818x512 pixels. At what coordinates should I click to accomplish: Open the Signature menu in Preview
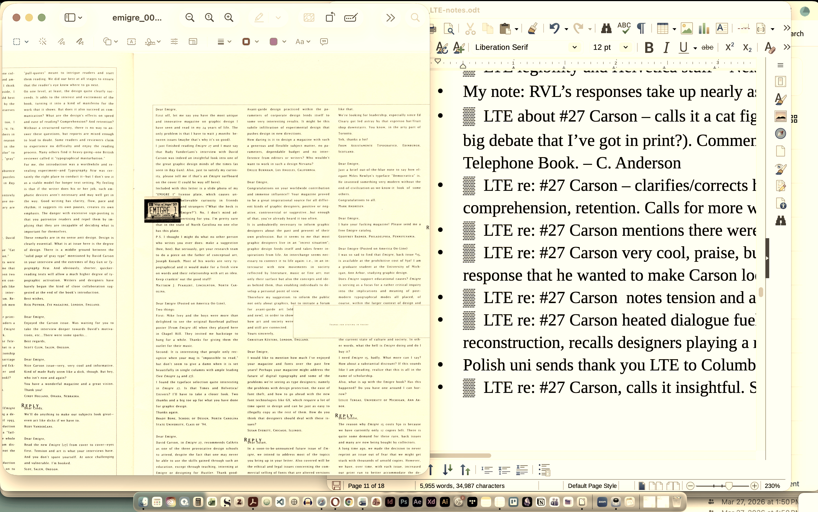coord(152,42)
